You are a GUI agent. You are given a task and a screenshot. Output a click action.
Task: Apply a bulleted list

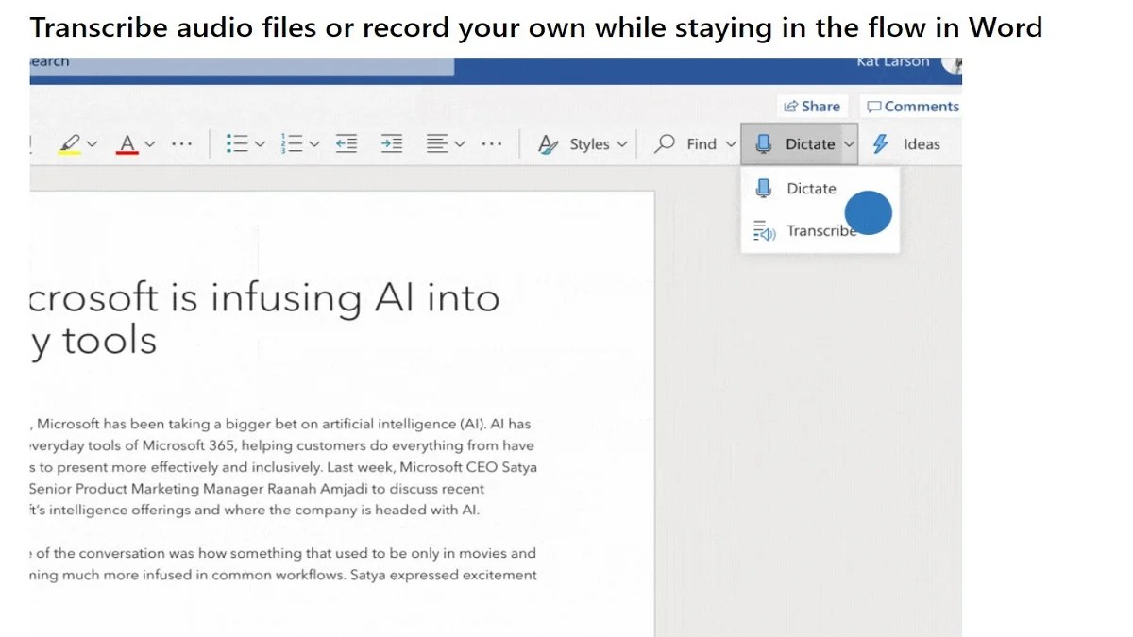point(236,144)
